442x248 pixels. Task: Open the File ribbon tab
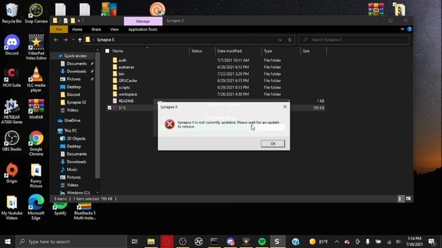[59, 29]
